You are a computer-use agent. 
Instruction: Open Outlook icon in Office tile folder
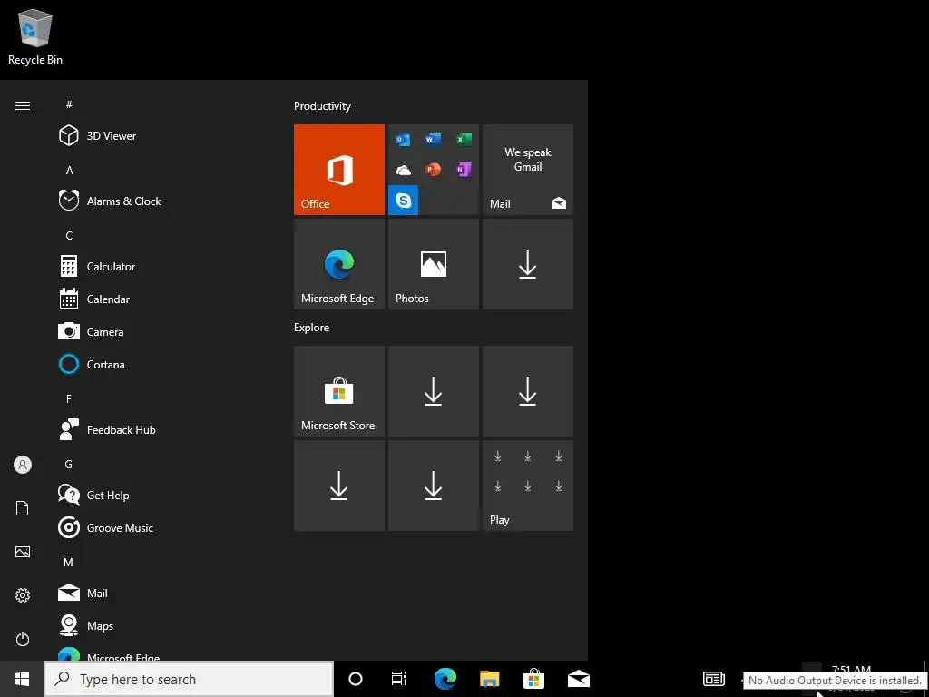[x=403, y=140]
